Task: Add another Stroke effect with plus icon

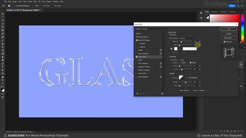Action: click(161, 50)
